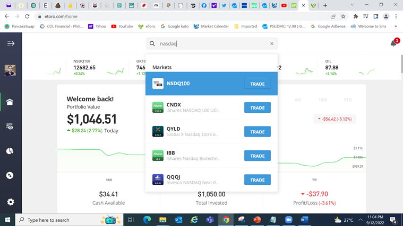Click the $1,050.00 Total Invested value
This screenshot has height=226, width=403.
tap(211, 194)
